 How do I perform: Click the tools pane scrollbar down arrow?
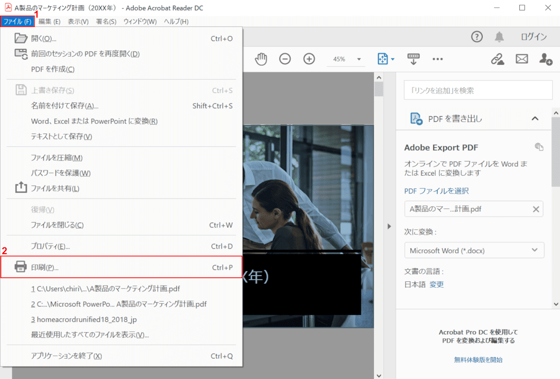coord(556,304)
